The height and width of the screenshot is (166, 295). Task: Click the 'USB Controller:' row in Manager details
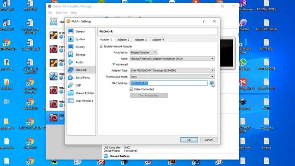117,148
